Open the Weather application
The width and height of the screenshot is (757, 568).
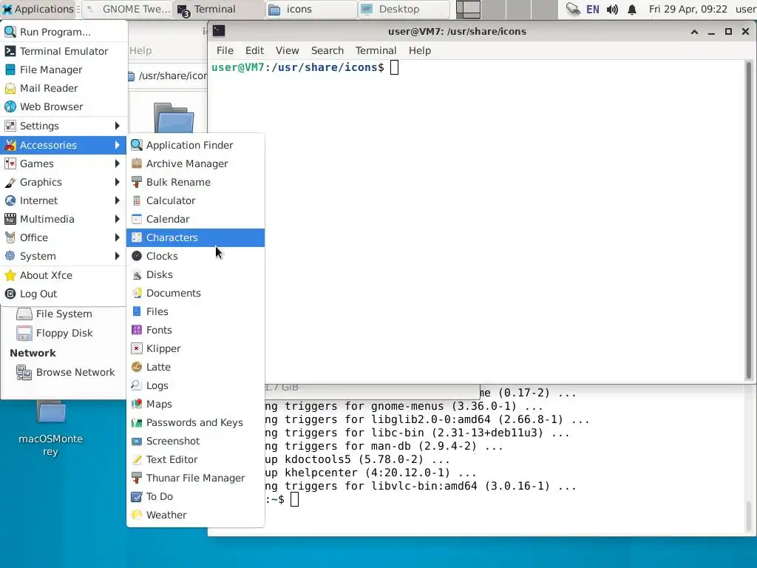[195, 515]
